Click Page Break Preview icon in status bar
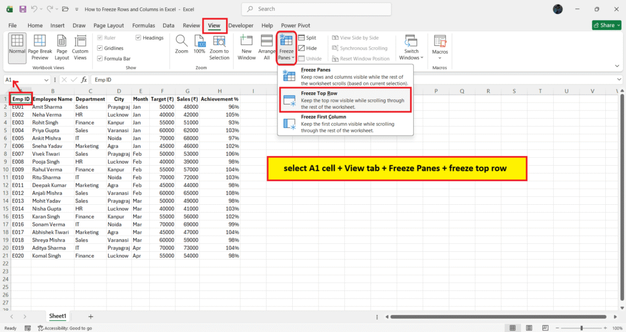 (x=545, y=328)
